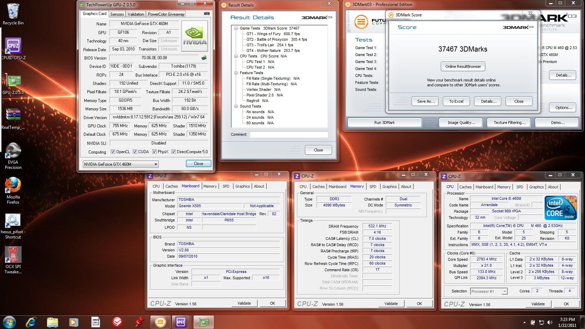The image size is (585, 329).
Task: Open the OCX SPI Tweaker desktop icon
Action: pyautogui.click(x=13, y=260)
